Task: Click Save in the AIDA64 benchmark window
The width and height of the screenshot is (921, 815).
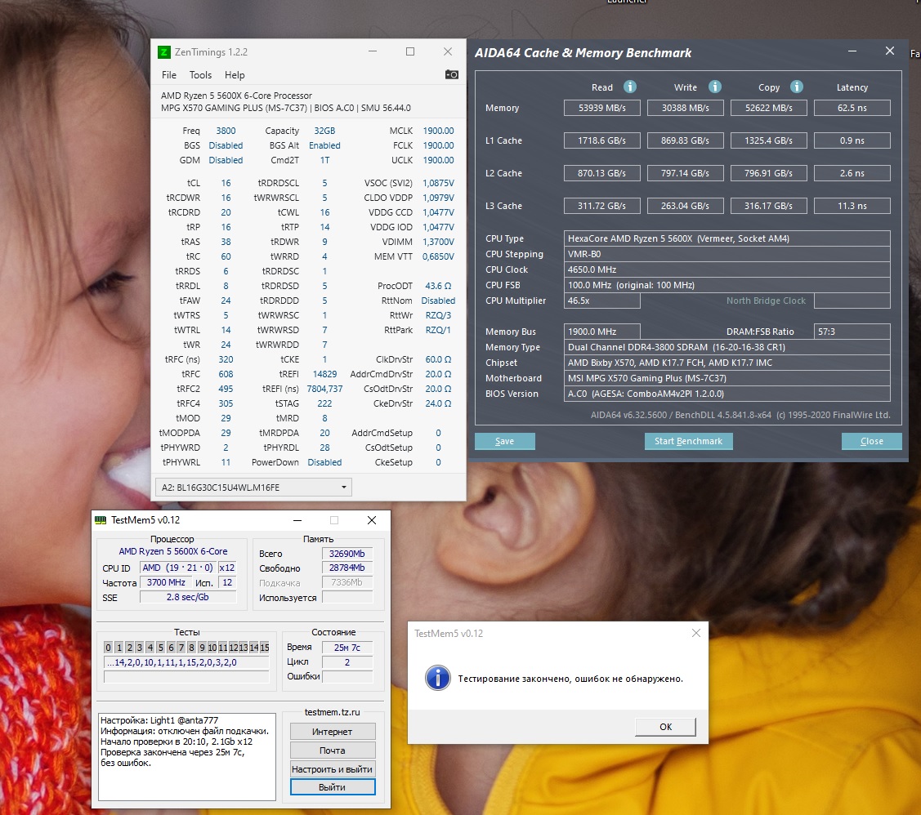Action: coord(504,441)
